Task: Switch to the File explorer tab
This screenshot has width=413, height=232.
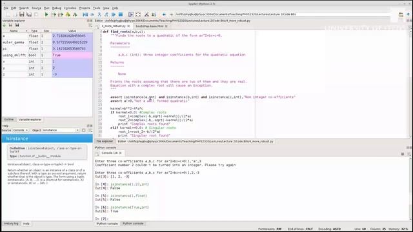Action: [x=105, y=142]
